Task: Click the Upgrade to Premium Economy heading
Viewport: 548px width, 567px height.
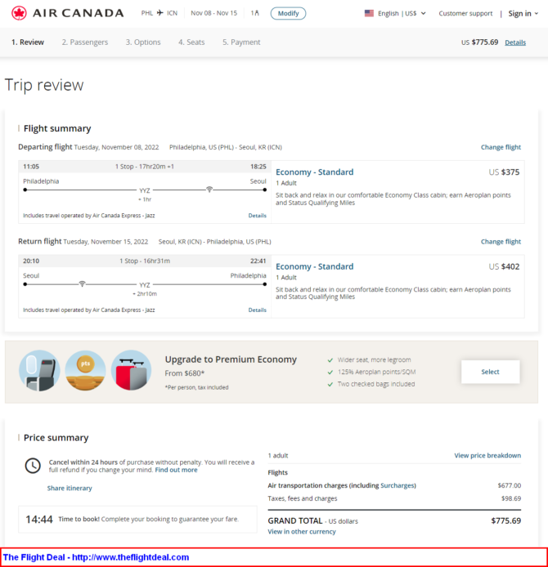Action: pos(231,359)
